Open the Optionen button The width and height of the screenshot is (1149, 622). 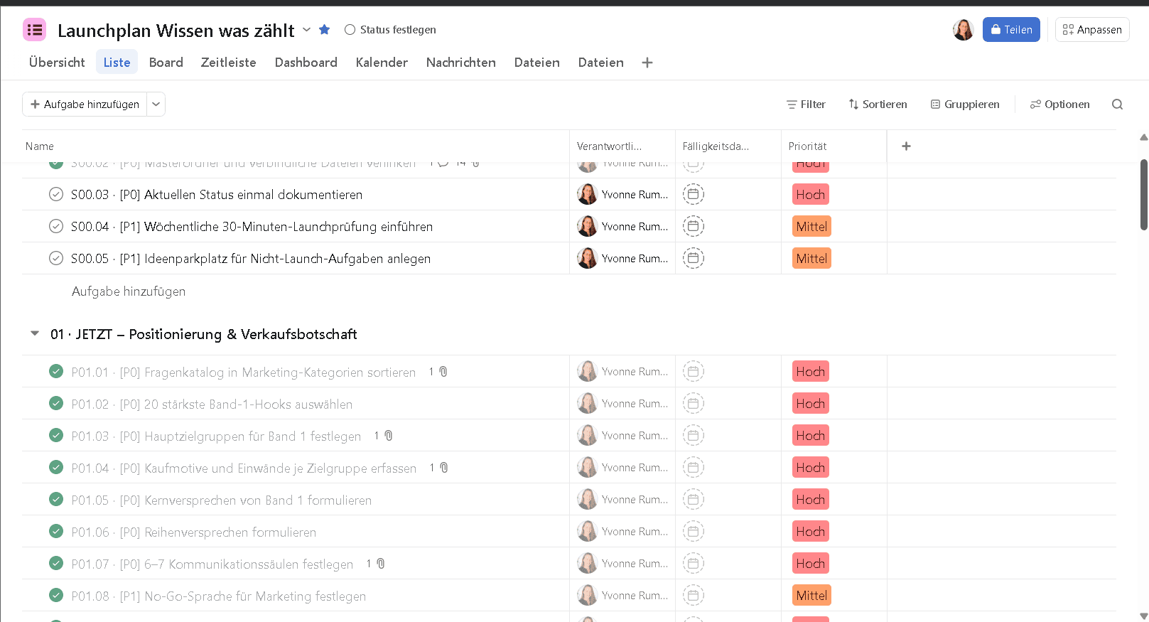pyautogui.click(x=1059, y=104)
